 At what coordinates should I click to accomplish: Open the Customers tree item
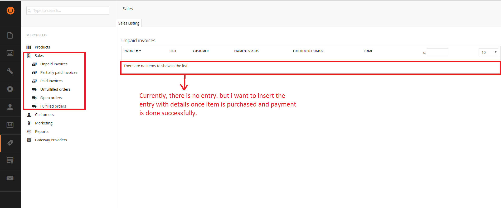[44, 115]
